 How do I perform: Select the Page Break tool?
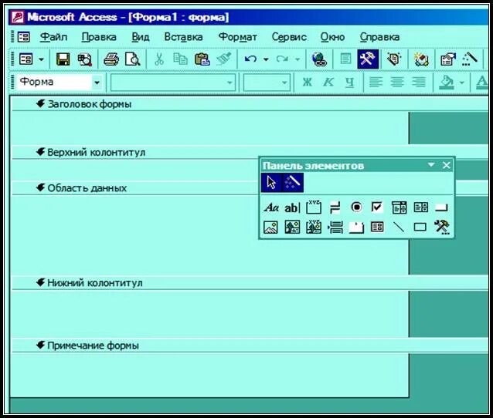[335, 228]
